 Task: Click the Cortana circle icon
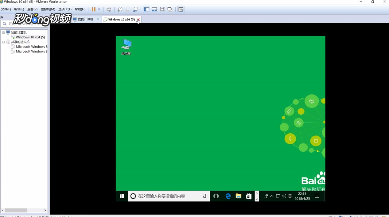133,196
